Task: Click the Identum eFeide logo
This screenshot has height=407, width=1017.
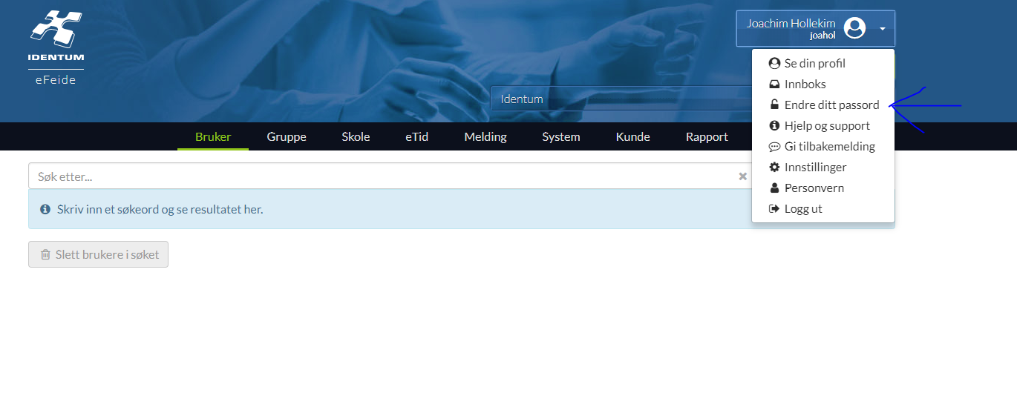Action: coord(56,47)
